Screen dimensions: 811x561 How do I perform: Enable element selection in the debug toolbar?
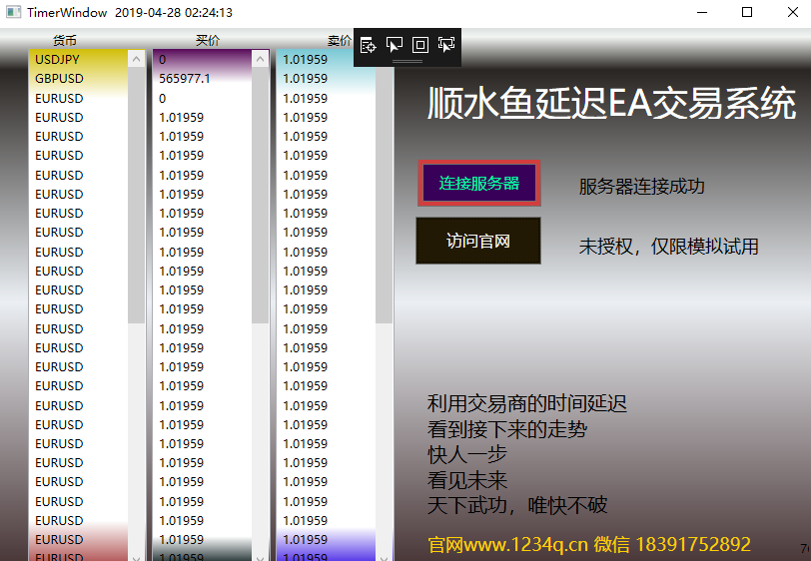(x=395, y=44)
